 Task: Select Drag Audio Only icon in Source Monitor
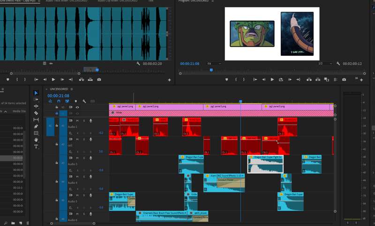coord(51,64)
